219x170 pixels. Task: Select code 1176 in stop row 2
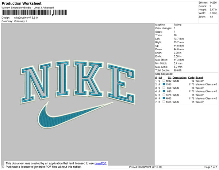[192, 84]
